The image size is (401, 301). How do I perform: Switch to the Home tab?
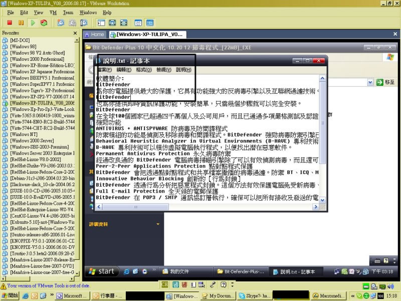[95, 35]
